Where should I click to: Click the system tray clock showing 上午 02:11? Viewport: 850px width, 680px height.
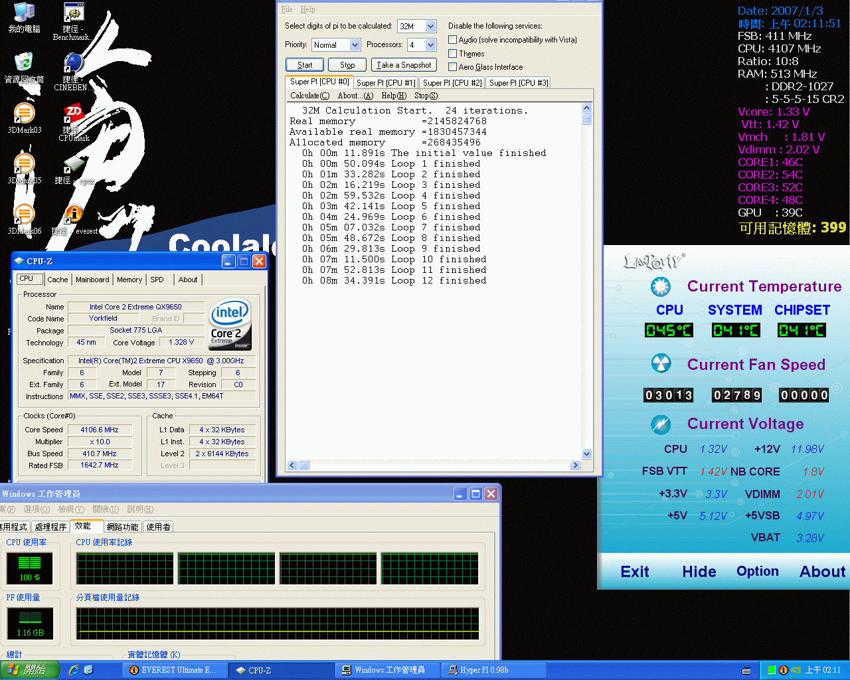[823, 670]
